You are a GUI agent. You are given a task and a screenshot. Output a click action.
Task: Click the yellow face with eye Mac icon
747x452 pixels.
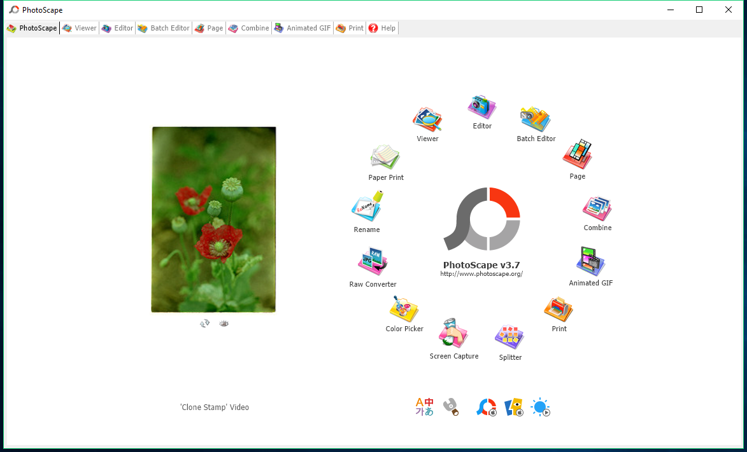(514, 407)
